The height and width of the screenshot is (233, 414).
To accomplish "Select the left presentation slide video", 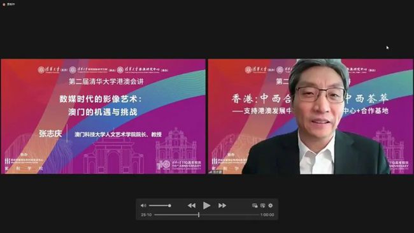I will (x=103, y=117).
